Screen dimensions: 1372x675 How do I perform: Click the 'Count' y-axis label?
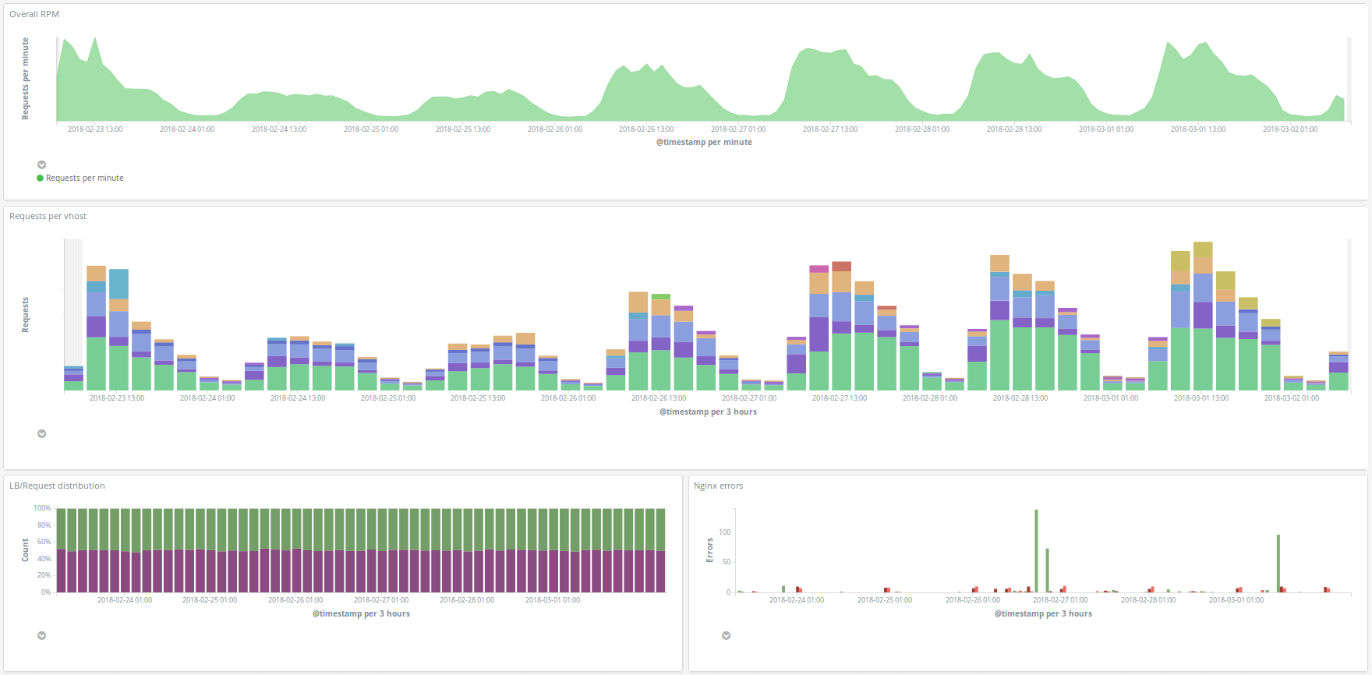(25, 550)
